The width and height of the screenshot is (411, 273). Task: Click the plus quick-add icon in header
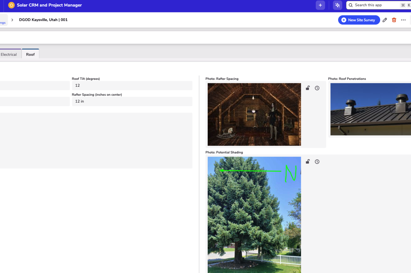pos(320,5)
